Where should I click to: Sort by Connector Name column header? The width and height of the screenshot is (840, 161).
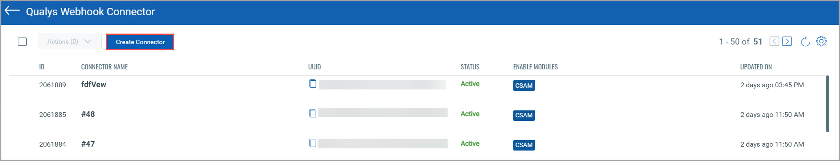[x=104, y=67]
